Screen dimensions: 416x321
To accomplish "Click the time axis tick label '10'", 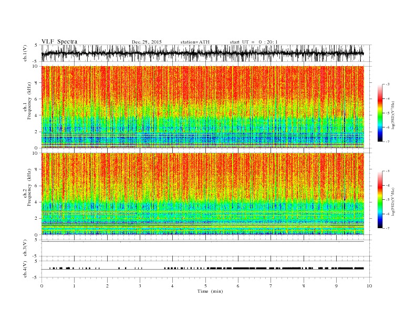I will pos(369,286).
